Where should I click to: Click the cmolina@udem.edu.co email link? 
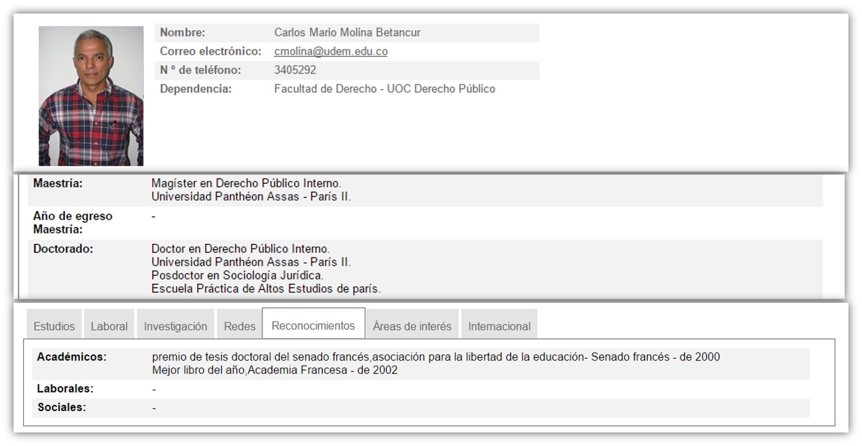(330, 51)
